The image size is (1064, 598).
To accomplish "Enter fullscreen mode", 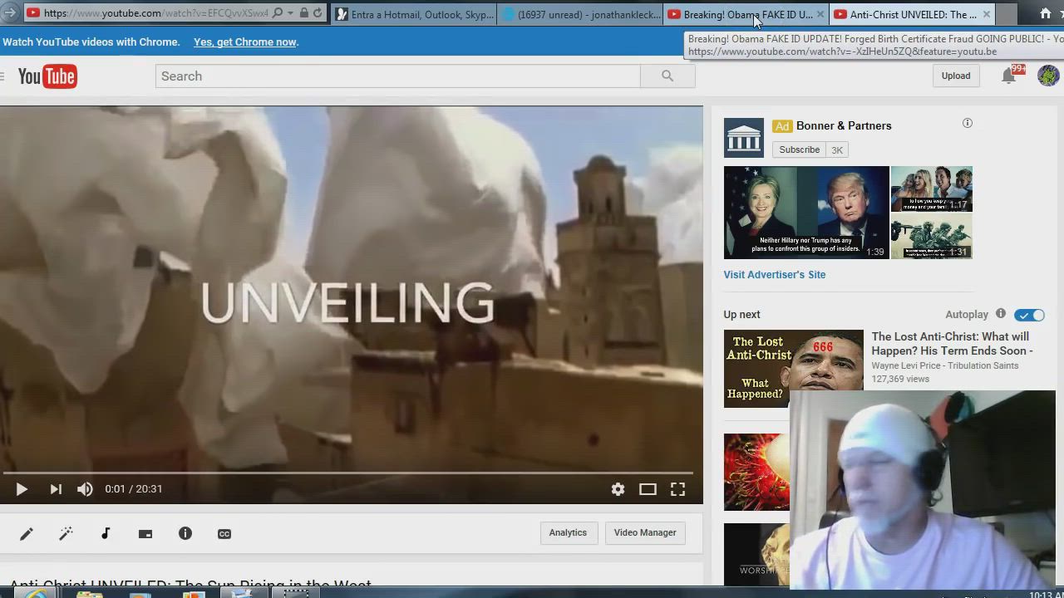I will point(677,489).
